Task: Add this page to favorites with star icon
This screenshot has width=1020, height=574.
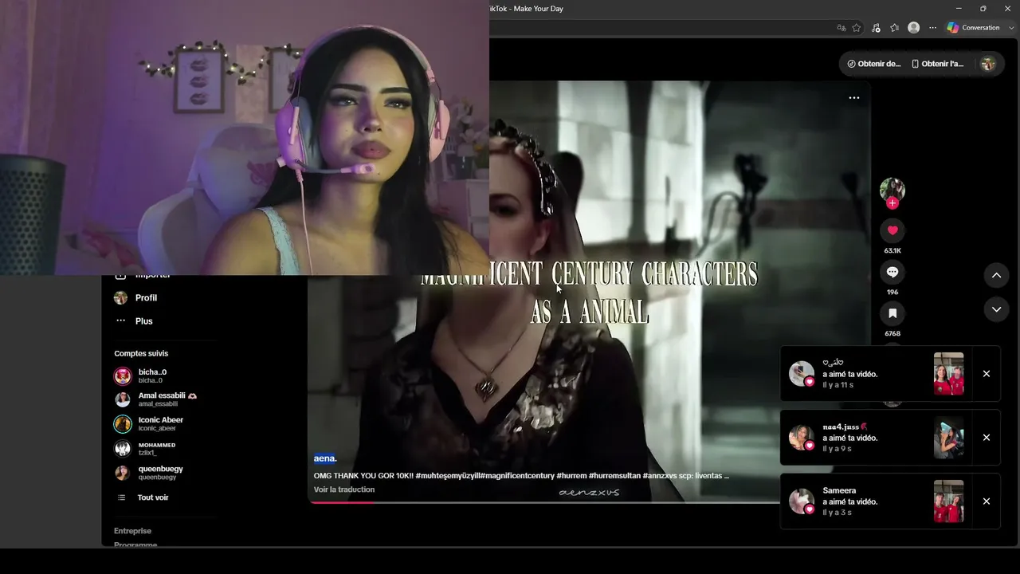Action: 857,28
